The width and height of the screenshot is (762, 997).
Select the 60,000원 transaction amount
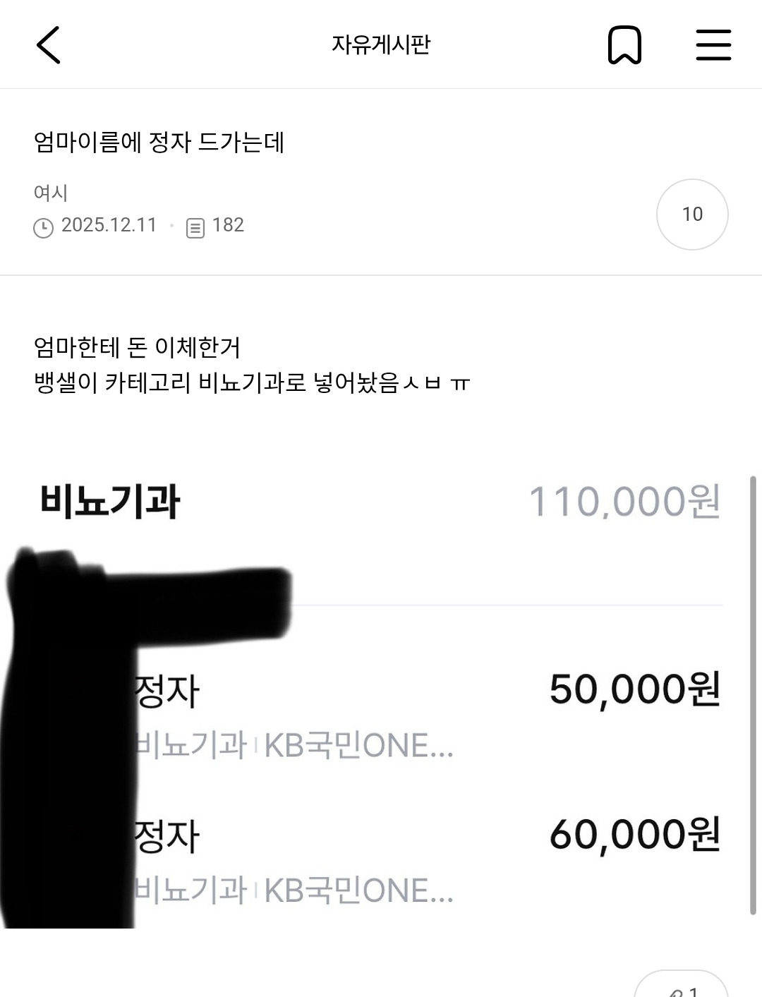634,834
